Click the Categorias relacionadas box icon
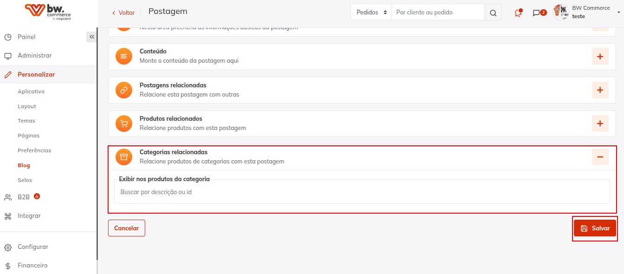Viewport: 624px width, 274px height. click(124, 157)
